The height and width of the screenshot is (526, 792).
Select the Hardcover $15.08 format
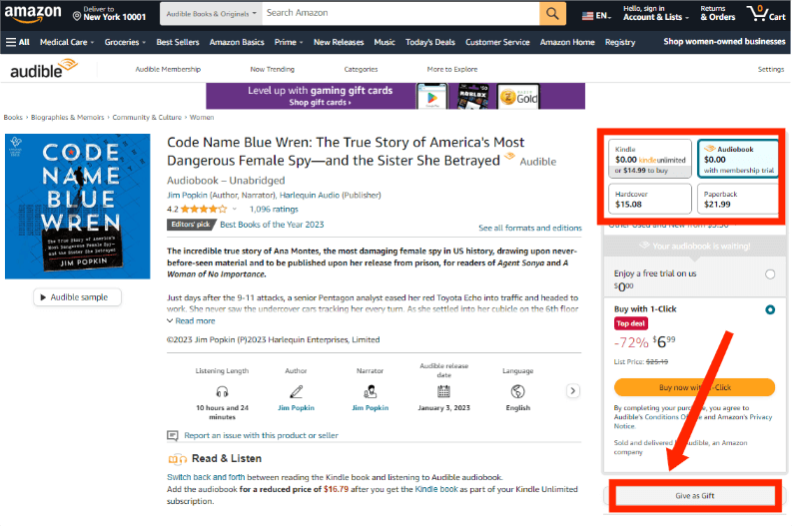coord(650,199)
